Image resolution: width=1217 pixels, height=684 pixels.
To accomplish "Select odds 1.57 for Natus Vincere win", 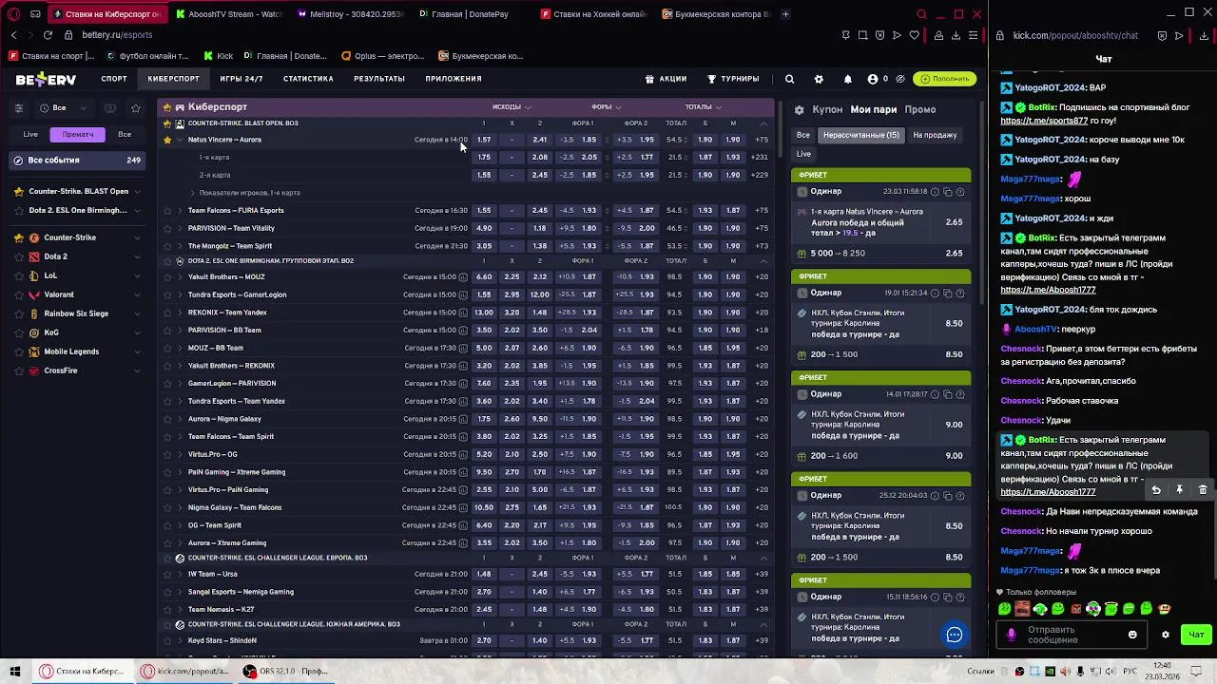I will click(484, 140).
